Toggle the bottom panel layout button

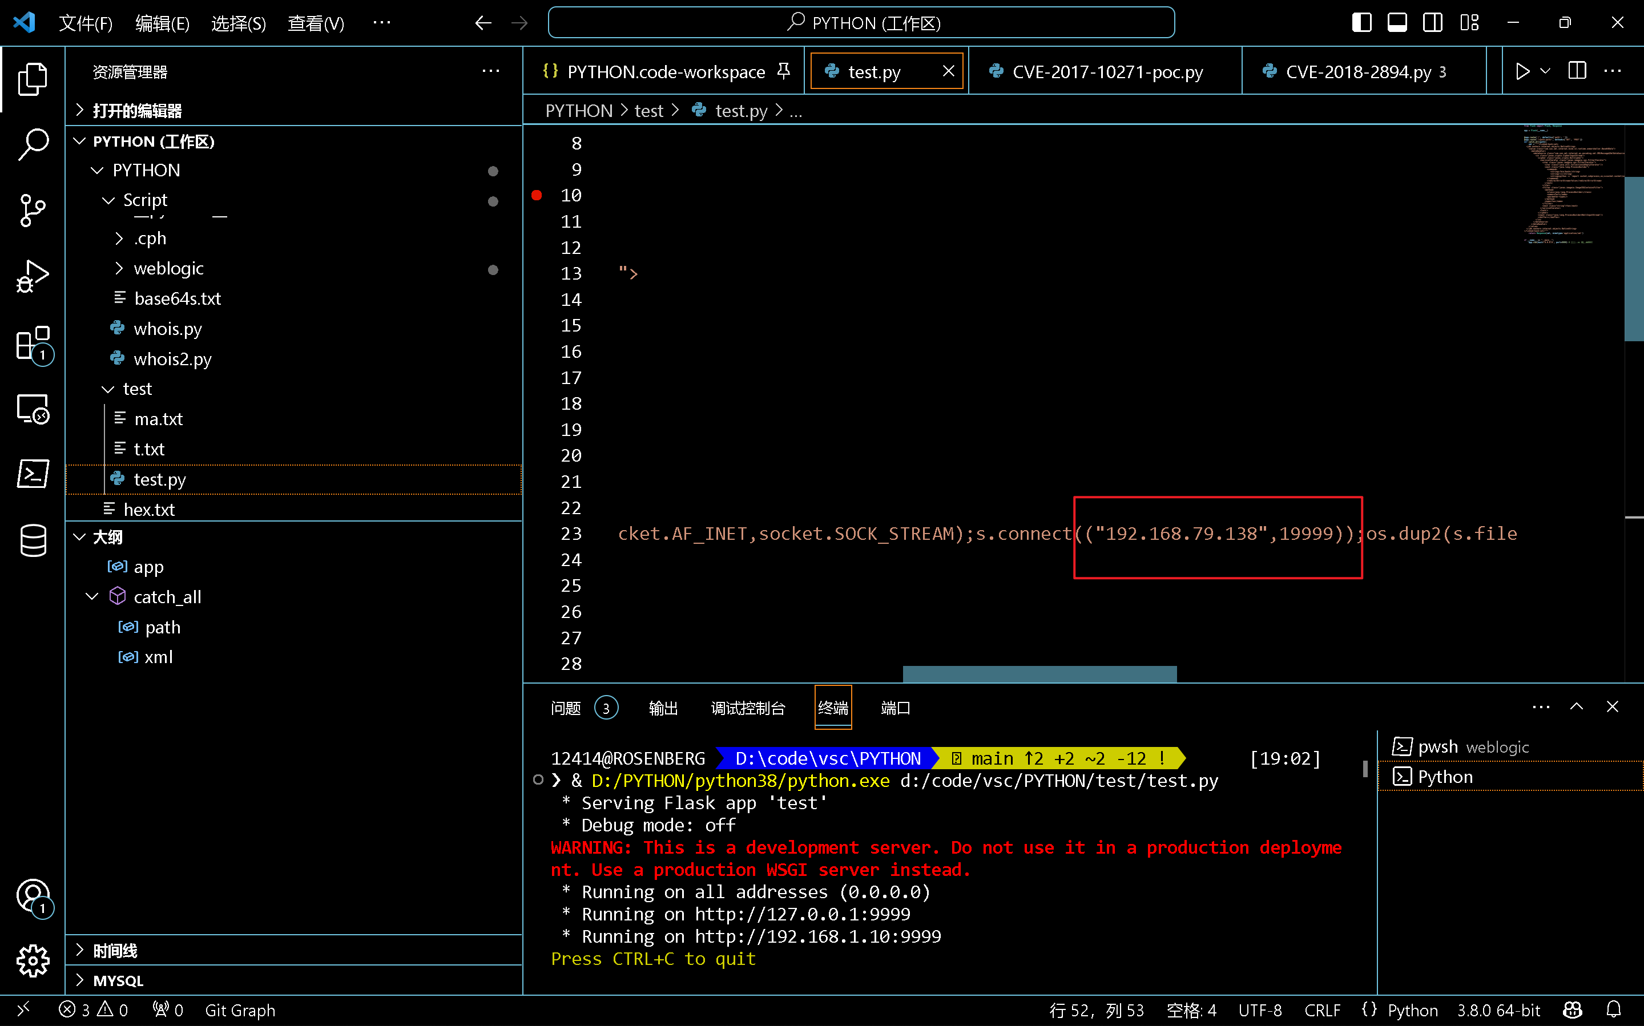tap(1397, 23)
